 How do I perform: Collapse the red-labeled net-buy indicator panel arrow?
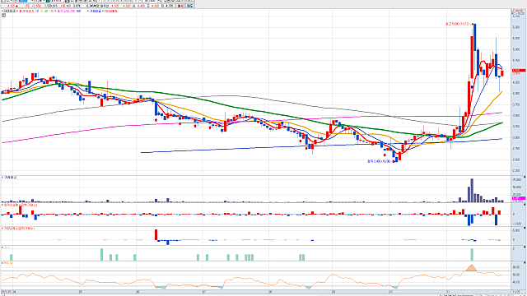(x=2, y=229)
